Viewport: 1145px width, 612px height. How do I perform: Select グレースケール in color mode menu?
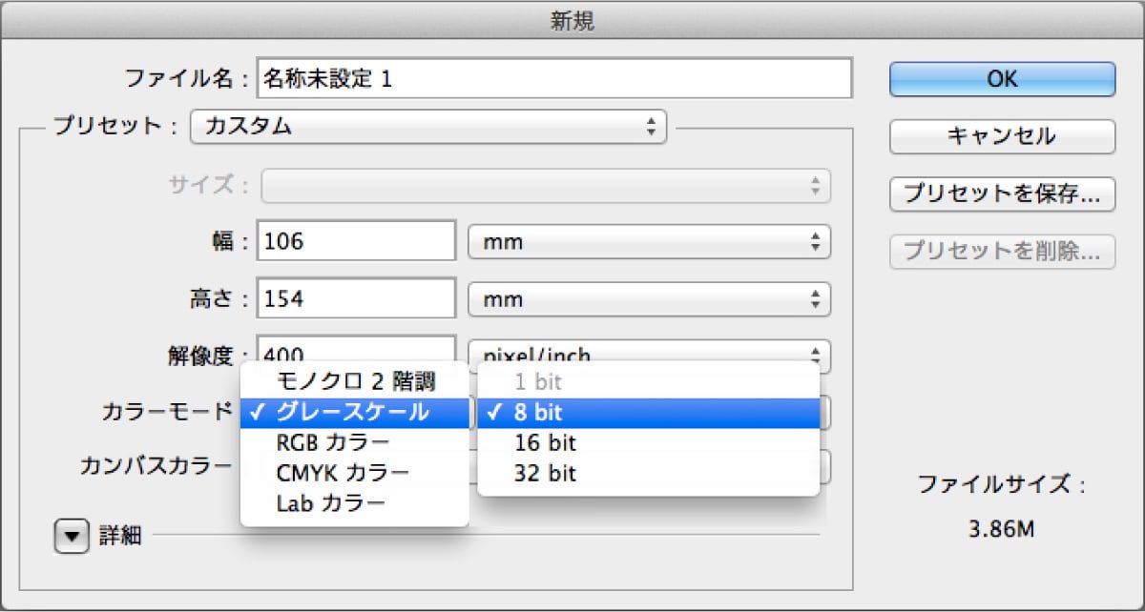(x=355, y=412)
